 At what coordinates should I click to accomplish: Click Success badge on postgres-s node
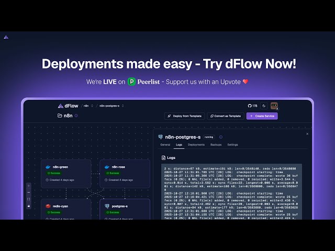coord(113,212)
